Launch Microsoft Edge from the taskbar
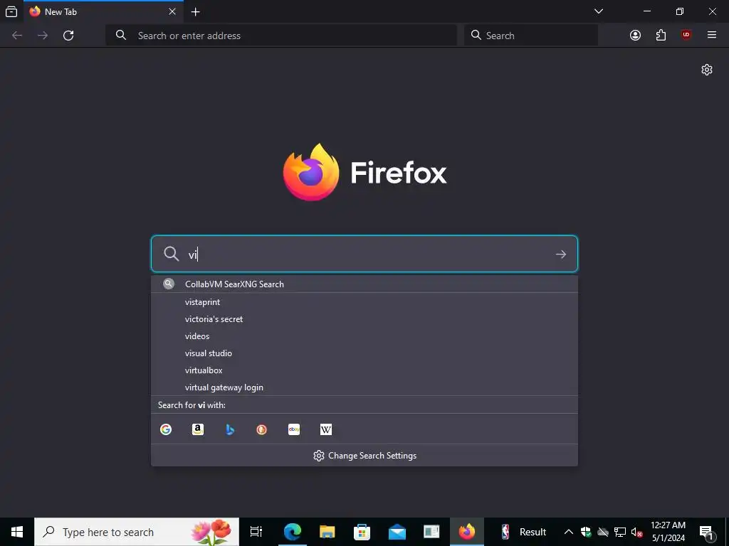This screenshot has width=729, height=546. pyautogui.click(x=293, y=532)
